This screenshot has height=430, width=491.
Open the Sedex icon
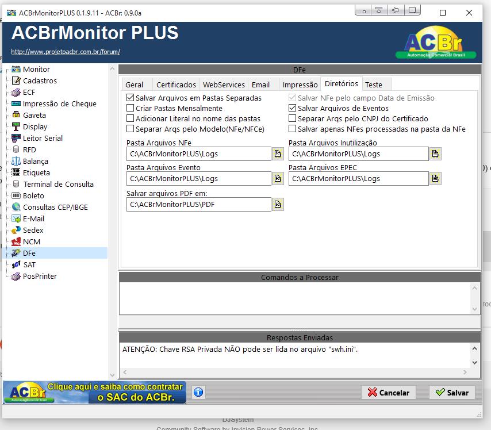pyautogui.click(x=16, y=230)
